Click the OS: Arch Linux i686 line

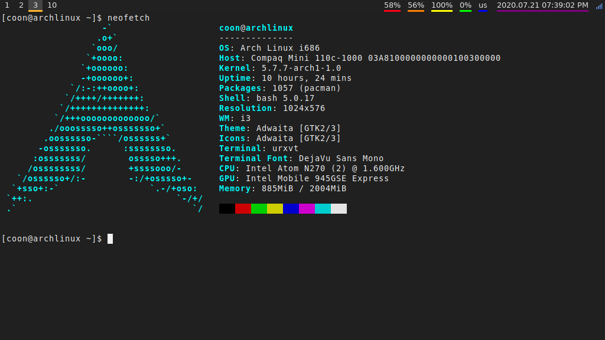[x=269, y=48]
